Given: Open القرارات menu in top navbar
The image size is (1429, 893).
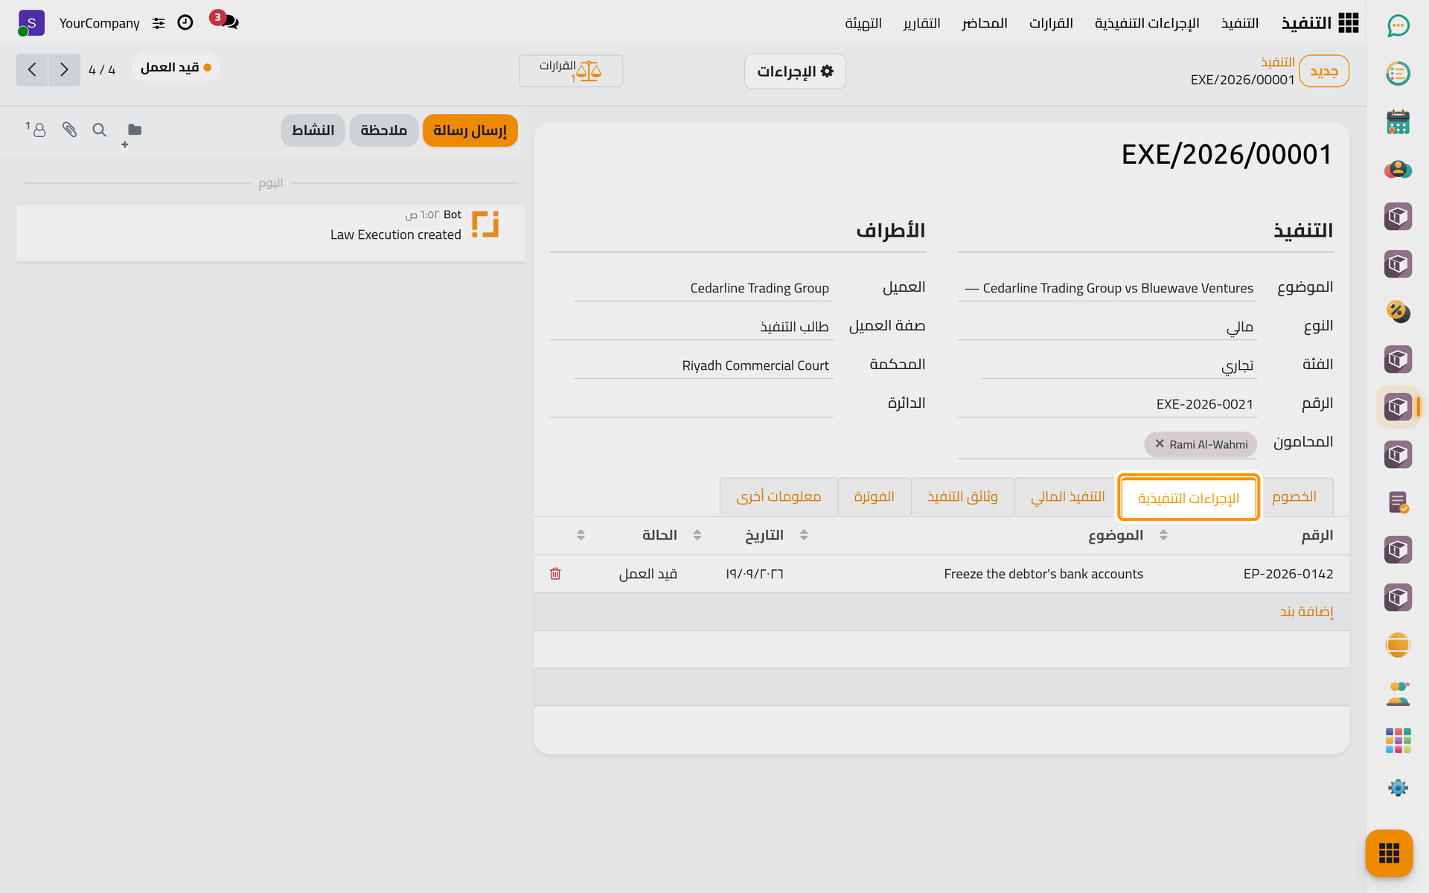Looking at the screenshot, I should click(1051, 23).
